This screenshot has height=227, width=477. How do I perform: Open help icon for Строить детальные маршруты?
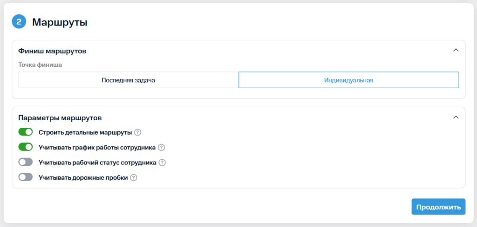(x=137, y=132)
